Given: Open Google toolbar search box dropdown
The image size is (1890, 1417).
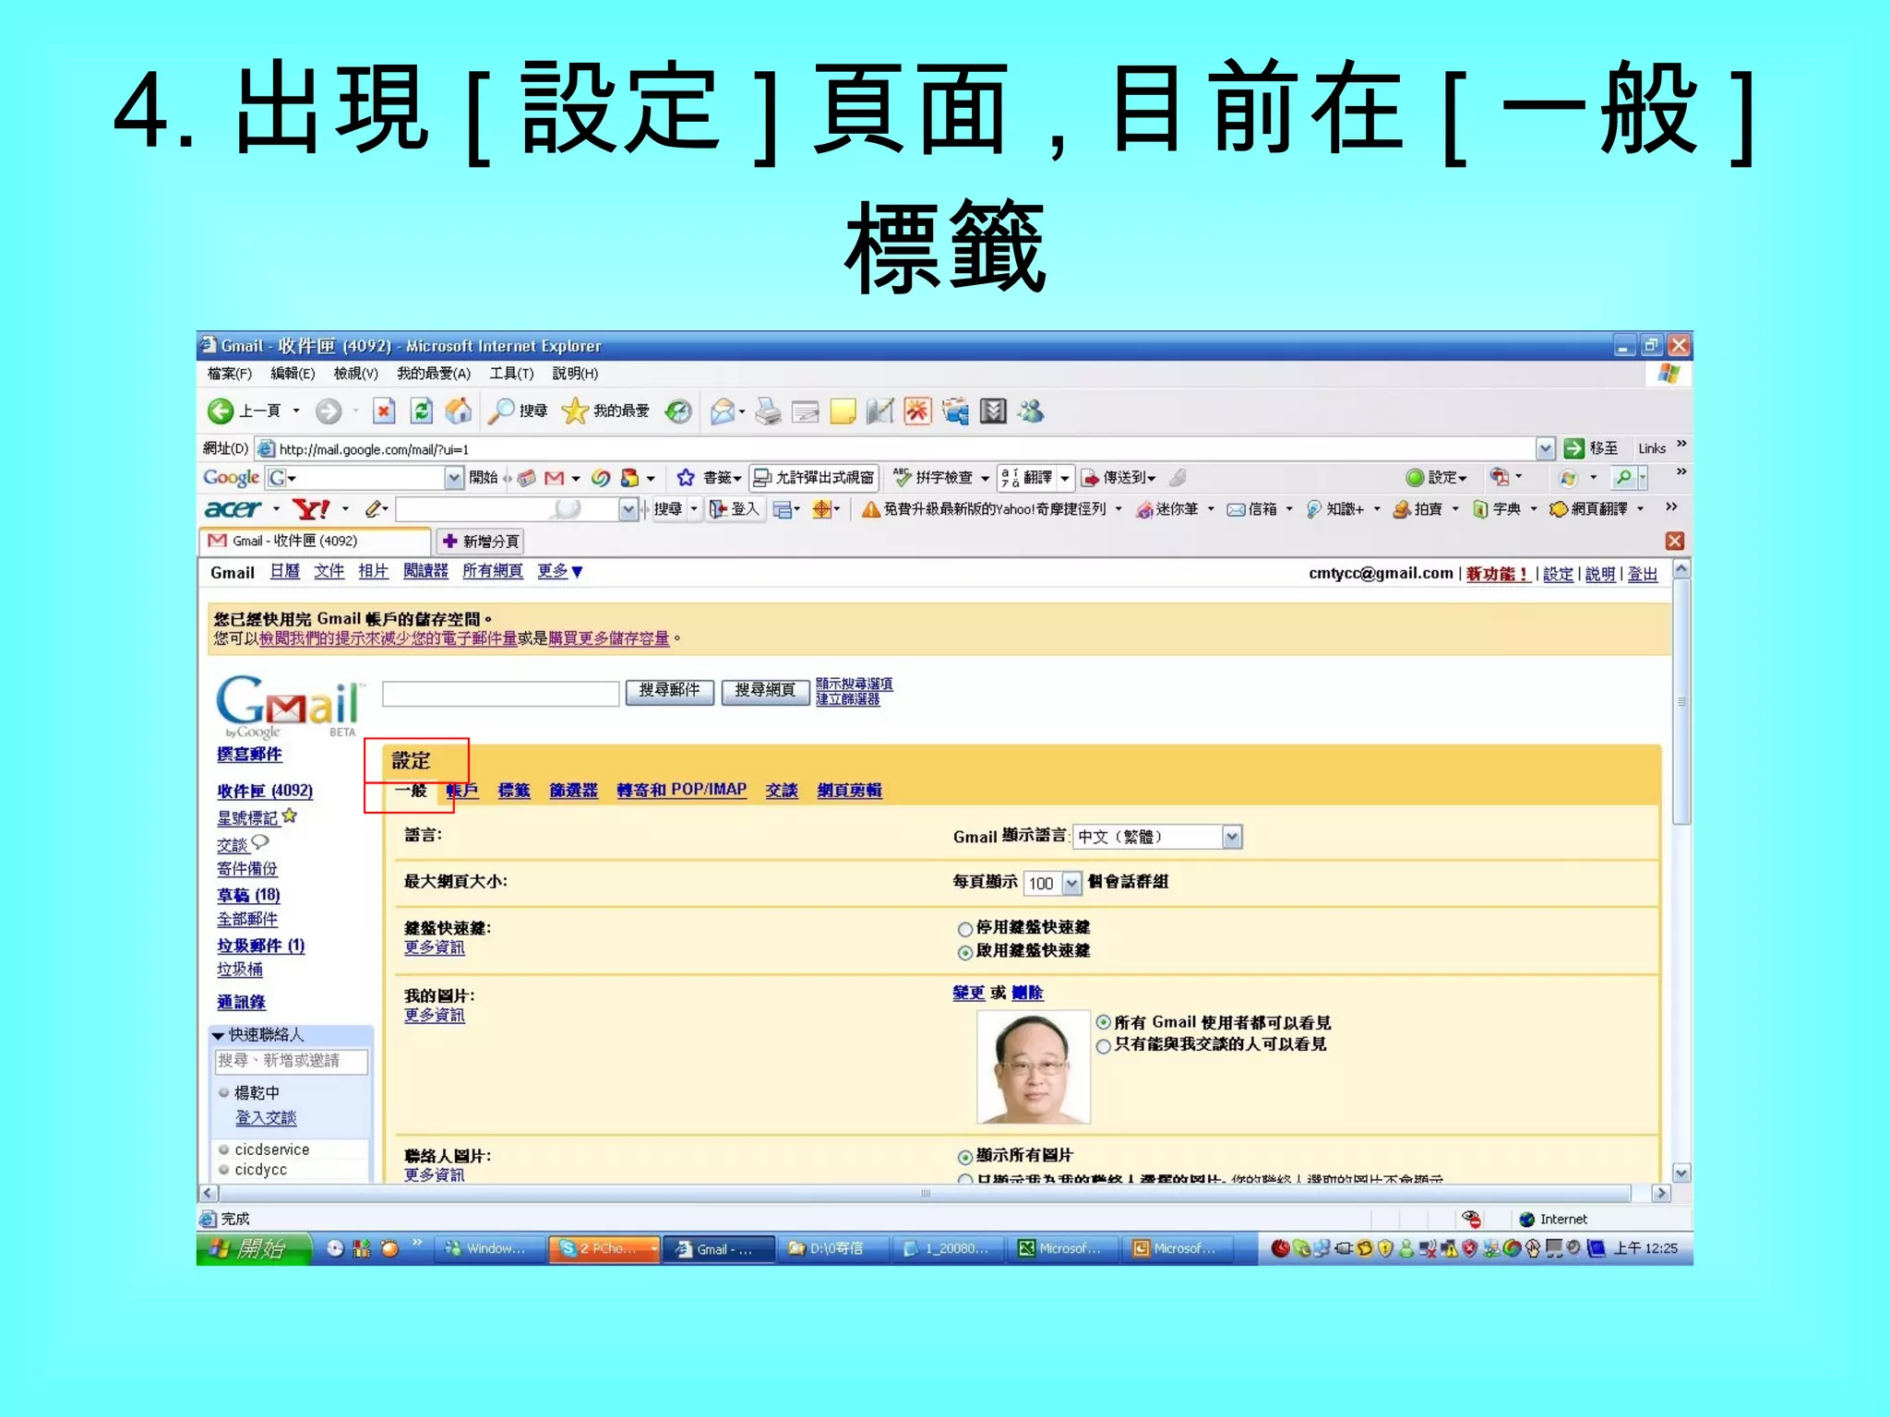Looking at the screenshot, I should click(x=453, y=478).
